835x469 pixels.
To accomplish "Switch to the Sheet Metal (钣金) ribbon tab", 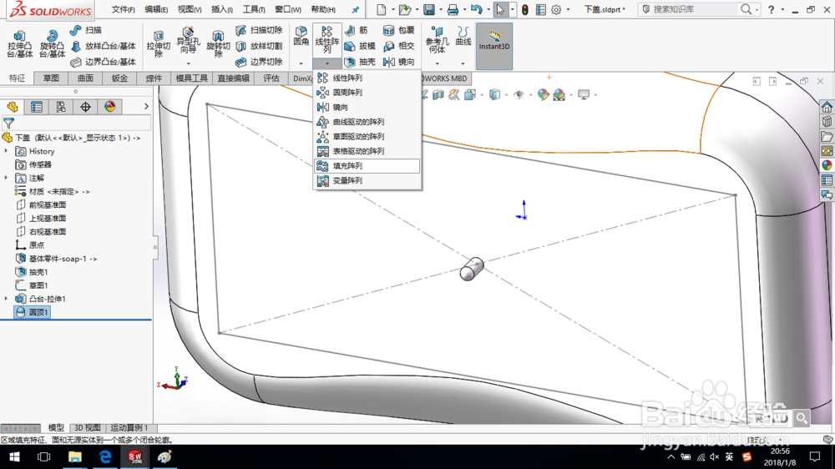I will pos(119,78).
